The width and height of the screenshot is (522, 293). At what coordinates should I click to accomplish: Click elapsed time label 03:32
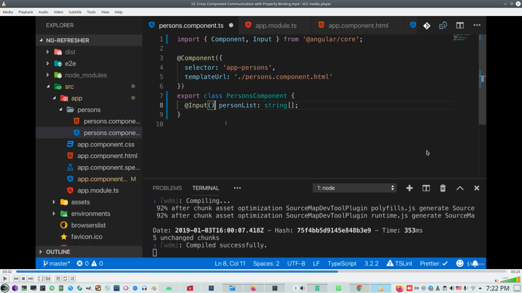pyautogui.click(x=7, y=272)
